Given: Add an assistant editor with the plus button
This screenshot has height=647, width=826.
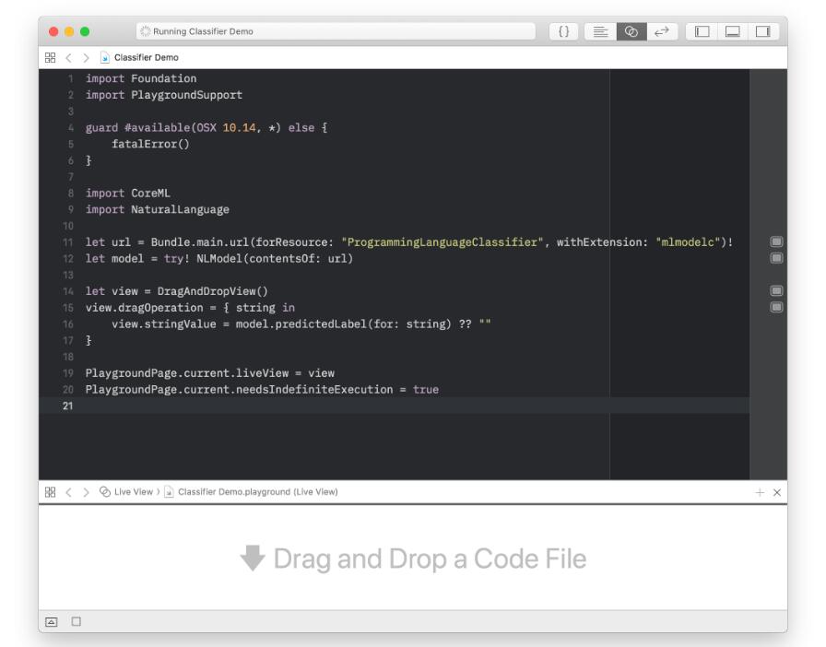Looking at the screenshot, I should 760,492.
